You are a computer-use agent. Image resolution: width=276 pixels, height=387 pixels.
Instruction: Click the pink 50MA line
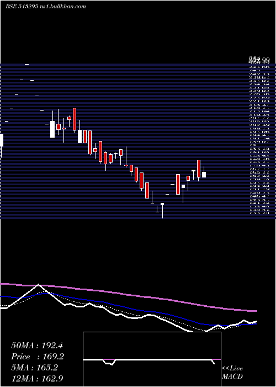point(128,295)
